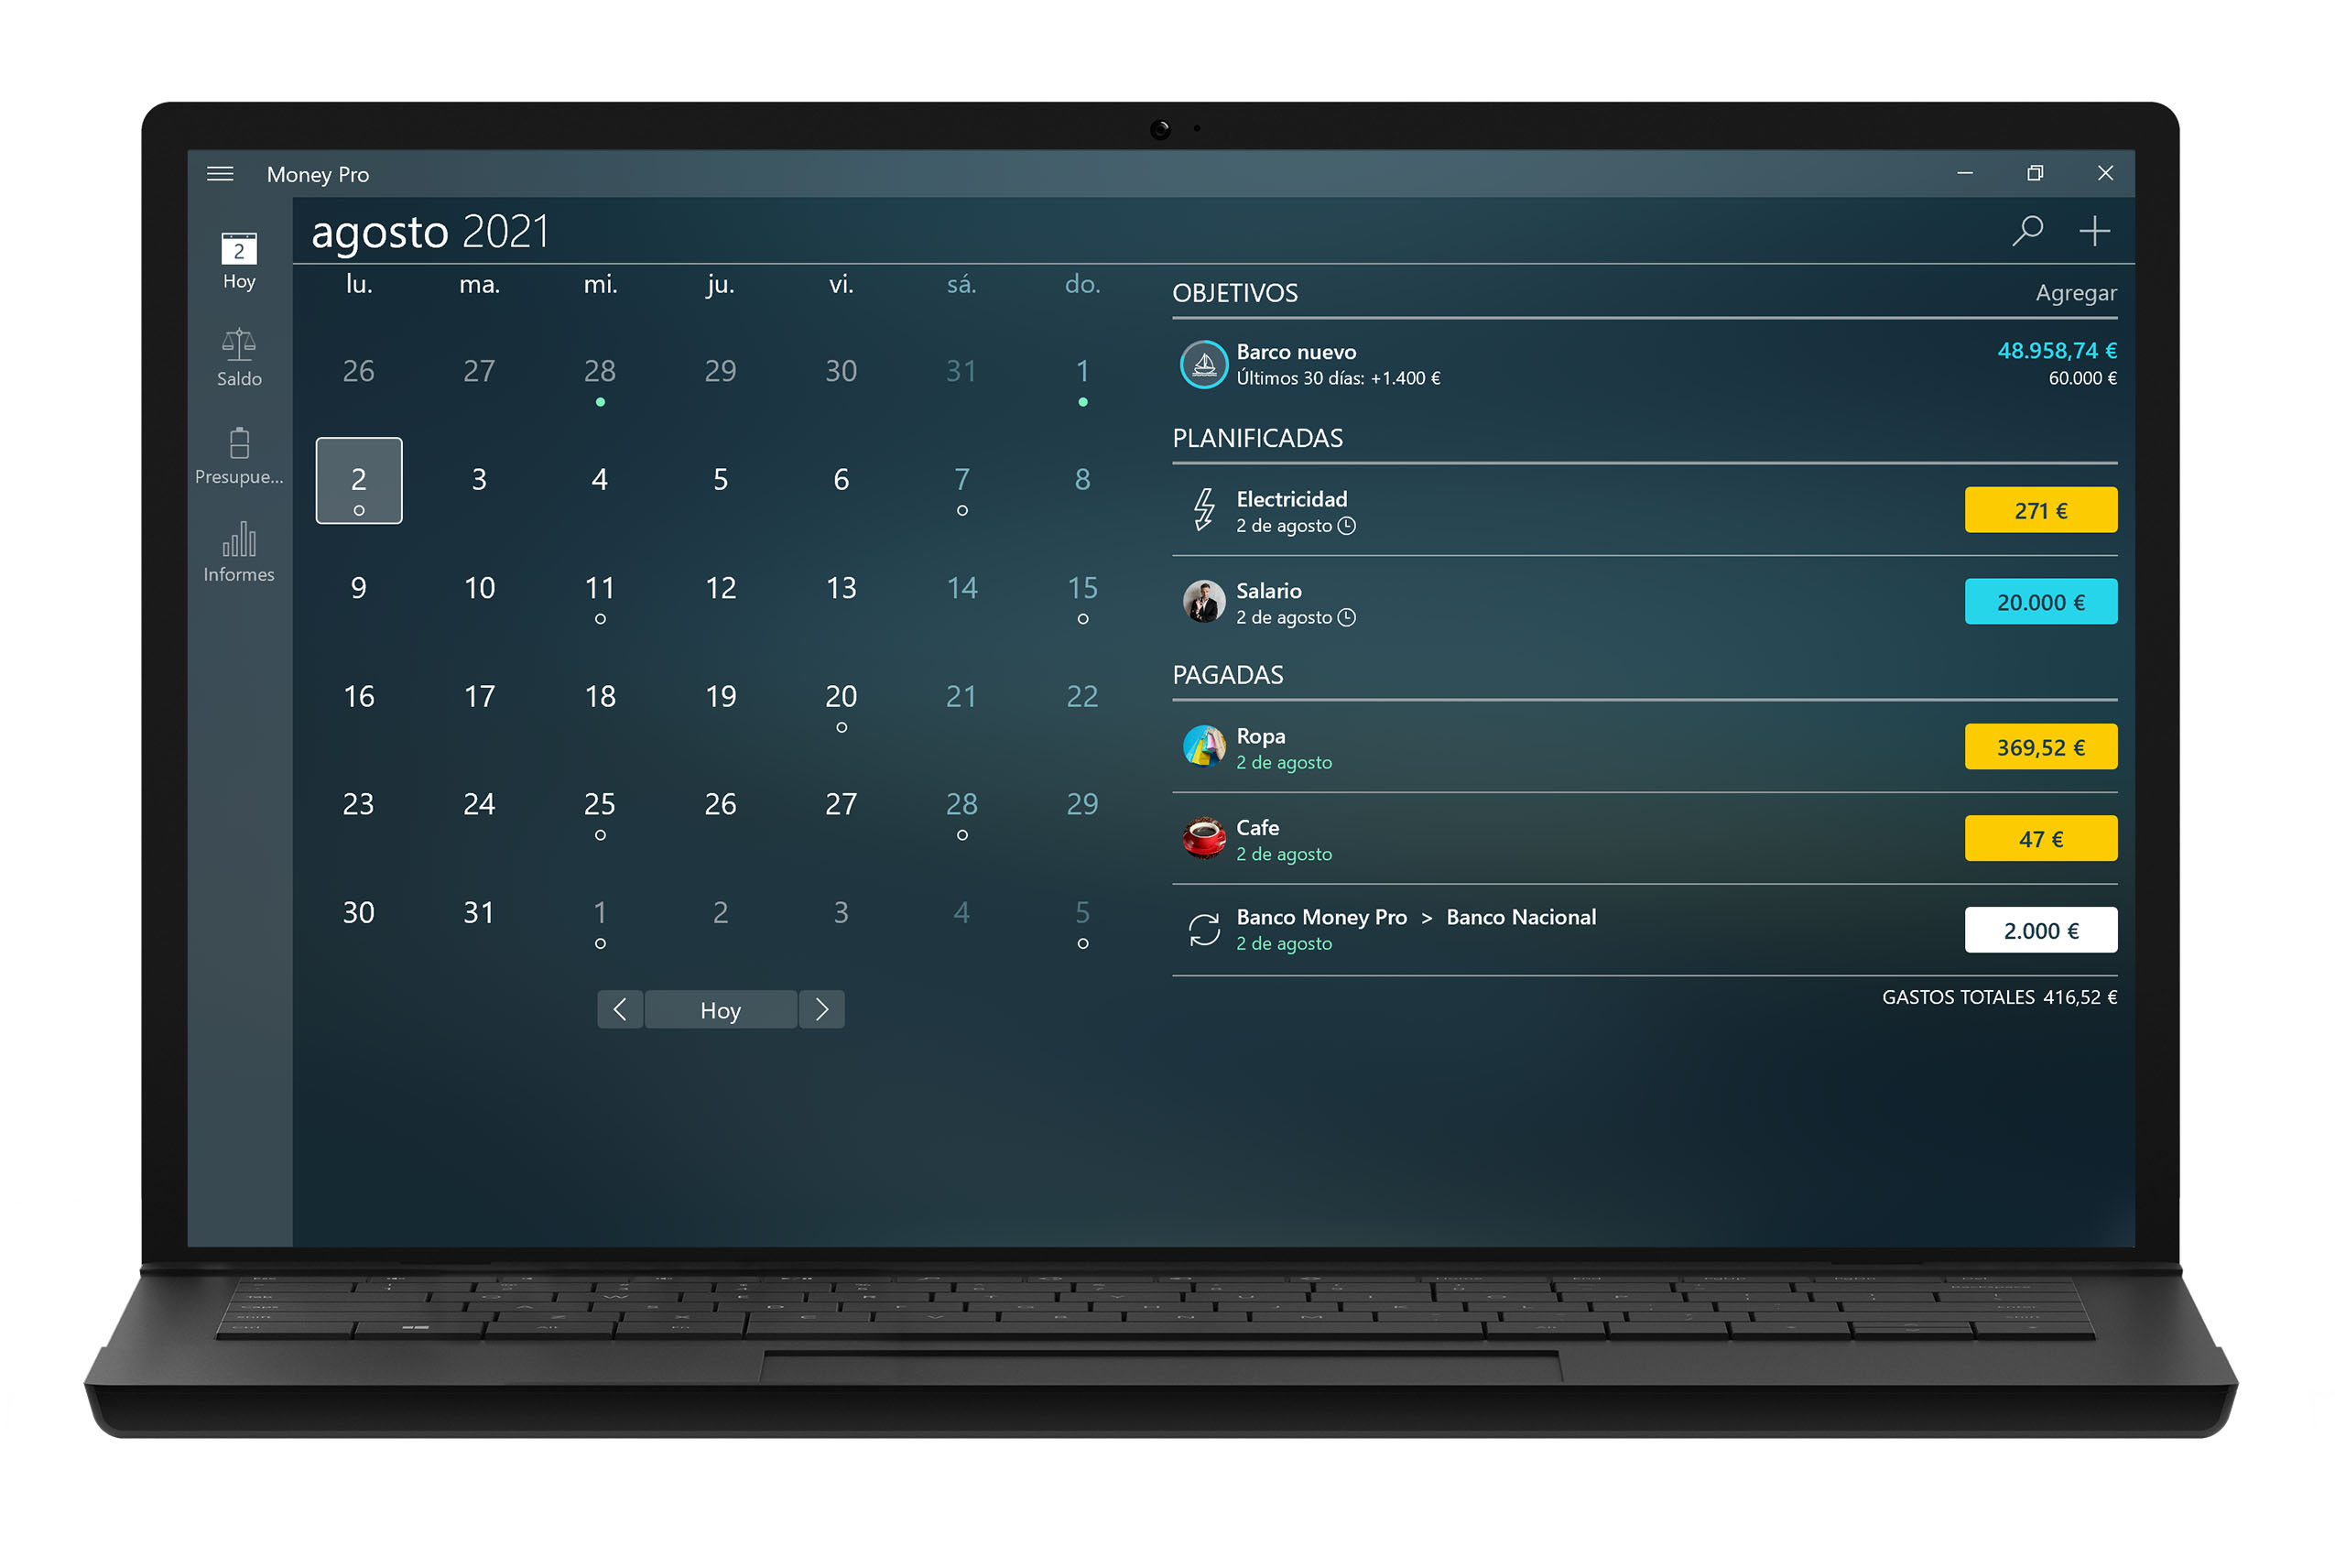Viewport: 2335px width, 1568px height.
Task: Click the Hoy today navigation button
Action: pyautogui.click(x=721, y=1009)
